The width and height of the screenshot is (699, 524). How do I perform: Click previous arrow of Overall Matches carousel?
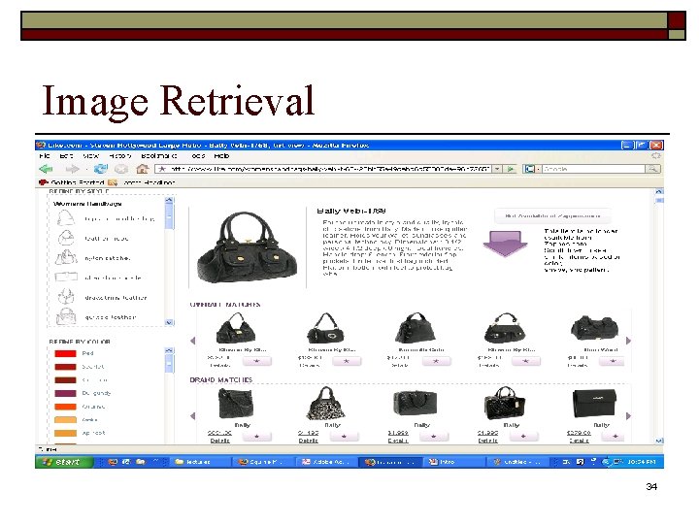pyautogui.click(x=192, y=341)
